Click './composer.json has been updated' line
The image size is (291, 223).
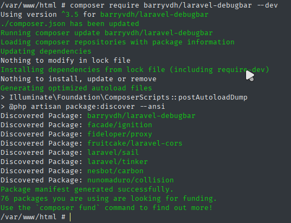tap(70, 24)
